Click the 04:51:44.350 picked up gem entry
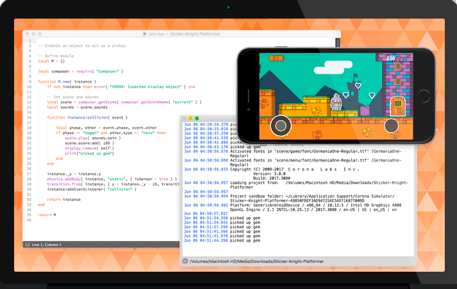This screenshot has height=289, width=457. pyautogui.click(x=222, y=240)
